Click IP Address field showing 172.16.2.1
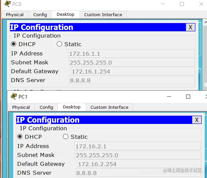 point(137,146)
